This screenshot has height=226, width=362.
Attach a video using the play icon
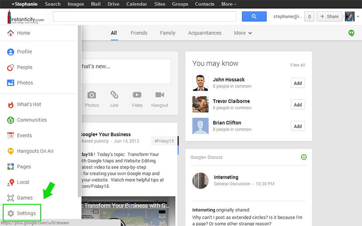137,95
